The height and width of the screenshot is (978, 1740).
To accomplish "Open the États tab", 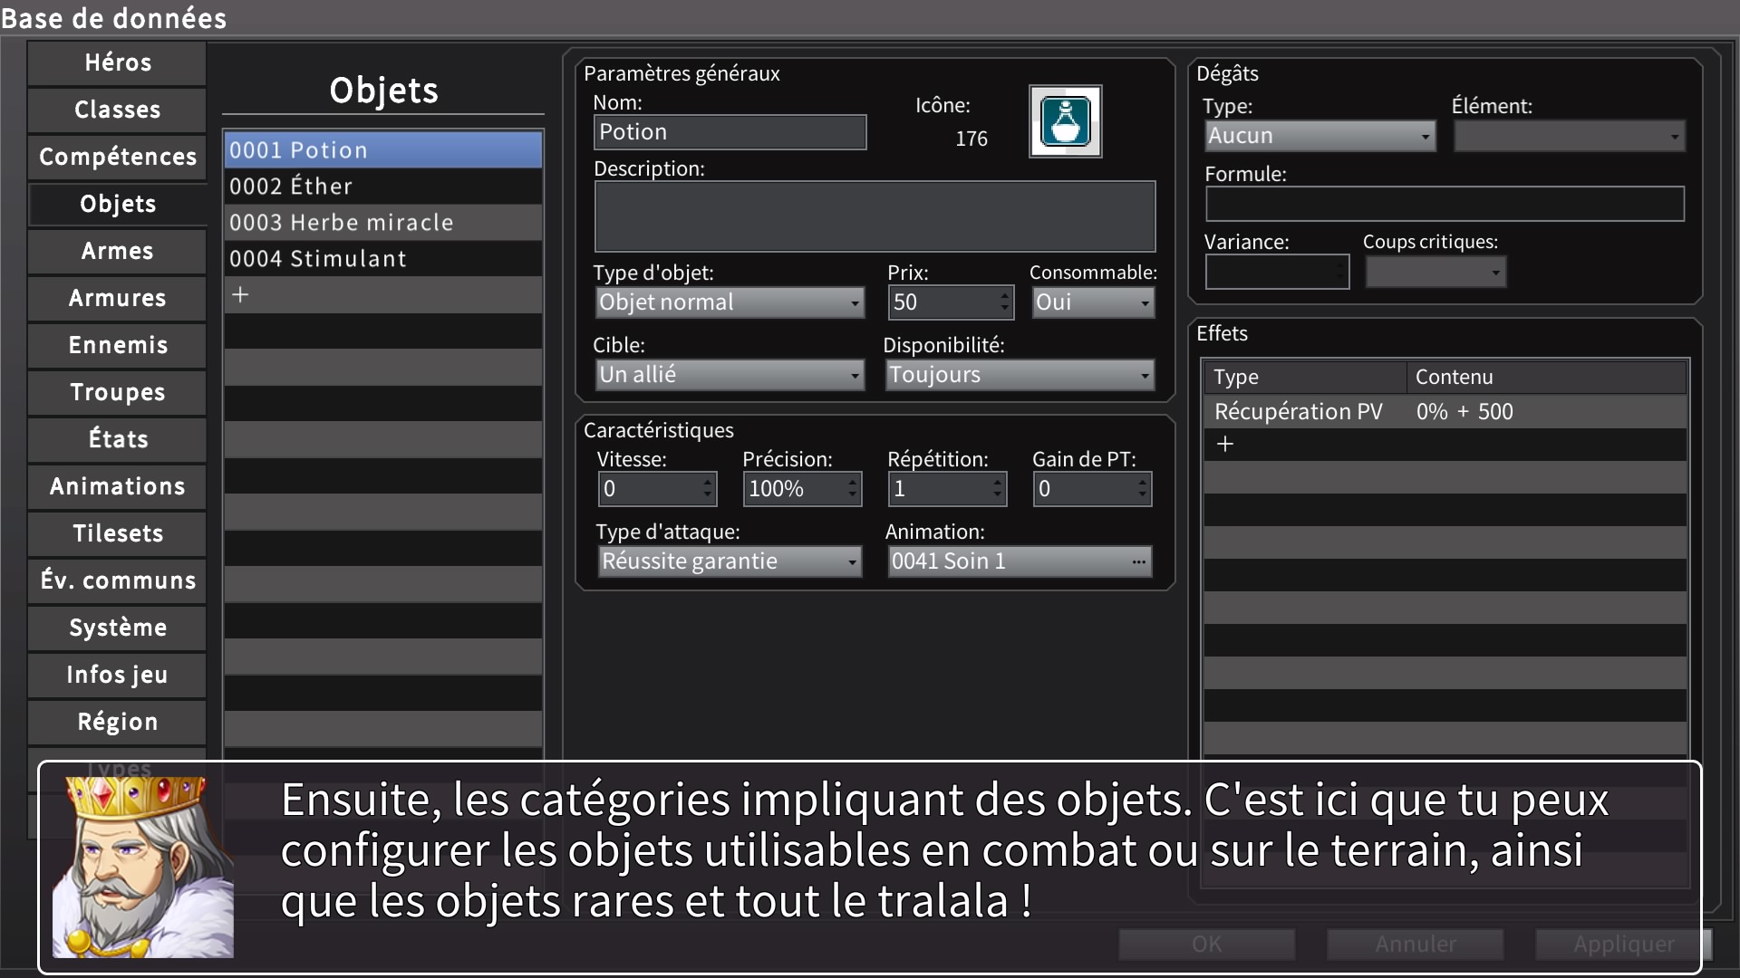I will point(118,439).
